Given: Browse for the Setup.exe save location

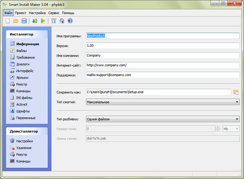Looking at the screenshot, I should click(x=235, y=92).
